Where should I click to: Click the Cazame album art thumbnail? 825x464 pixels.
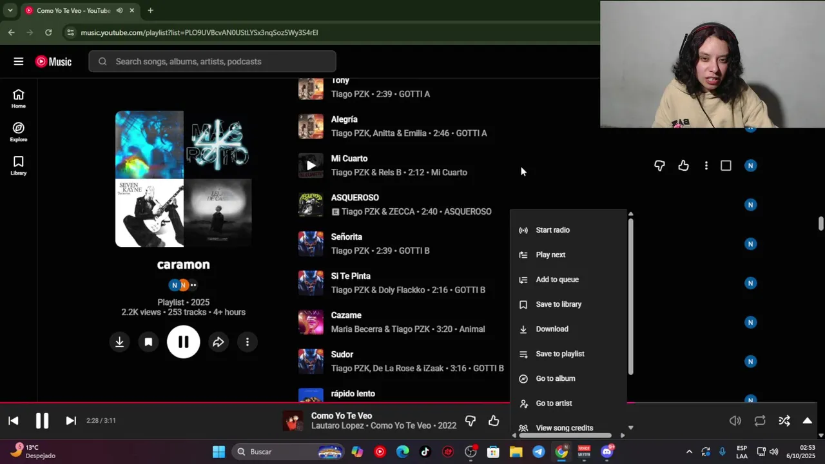(x=311, y=322)
